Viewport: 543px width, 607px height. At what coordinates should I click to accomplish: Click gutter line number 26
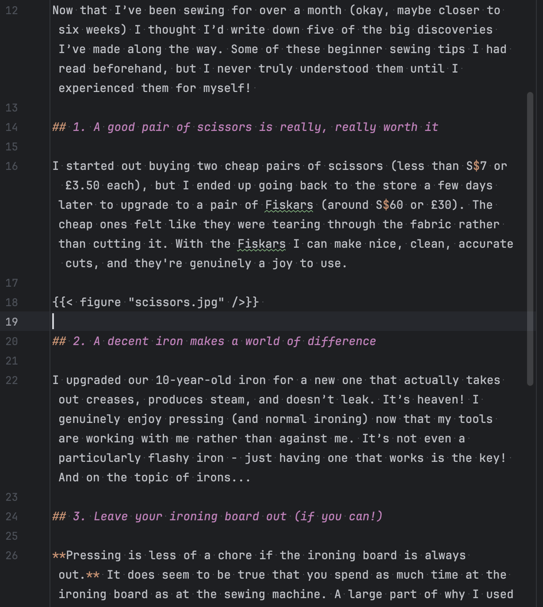[11, 555]
